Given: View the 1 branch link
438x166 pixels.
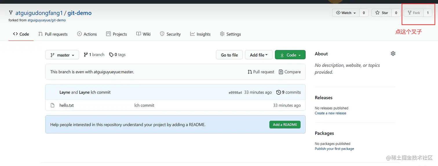Looking at the screenshot, I should click(94, 55).
